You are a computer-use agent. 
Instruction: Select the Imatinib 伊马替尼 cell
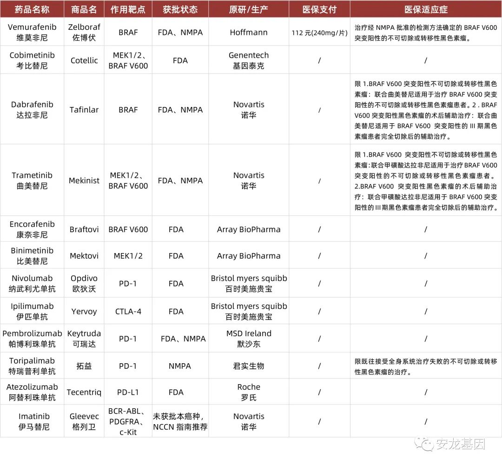point(32,421)
